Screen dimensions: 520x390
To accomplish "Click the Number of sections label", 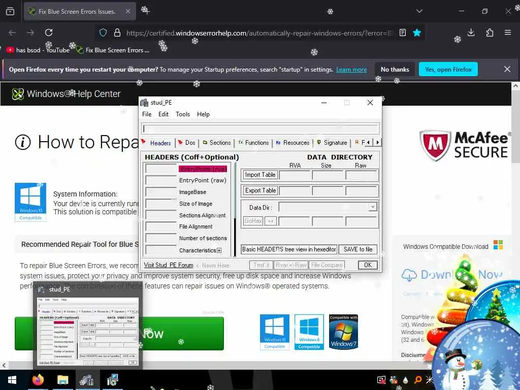I will [203, 239].
